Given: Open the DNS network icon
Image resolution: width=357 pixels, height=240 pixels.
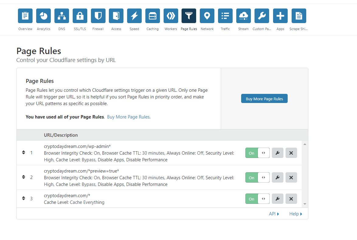Looking at the screenshot, I should (x=62, y=16).
